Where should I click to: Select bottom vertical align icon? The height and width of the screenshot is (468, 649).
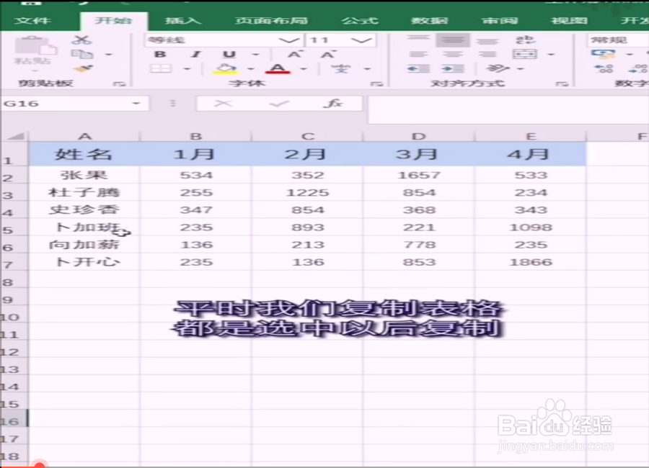(x=487, y=40)
